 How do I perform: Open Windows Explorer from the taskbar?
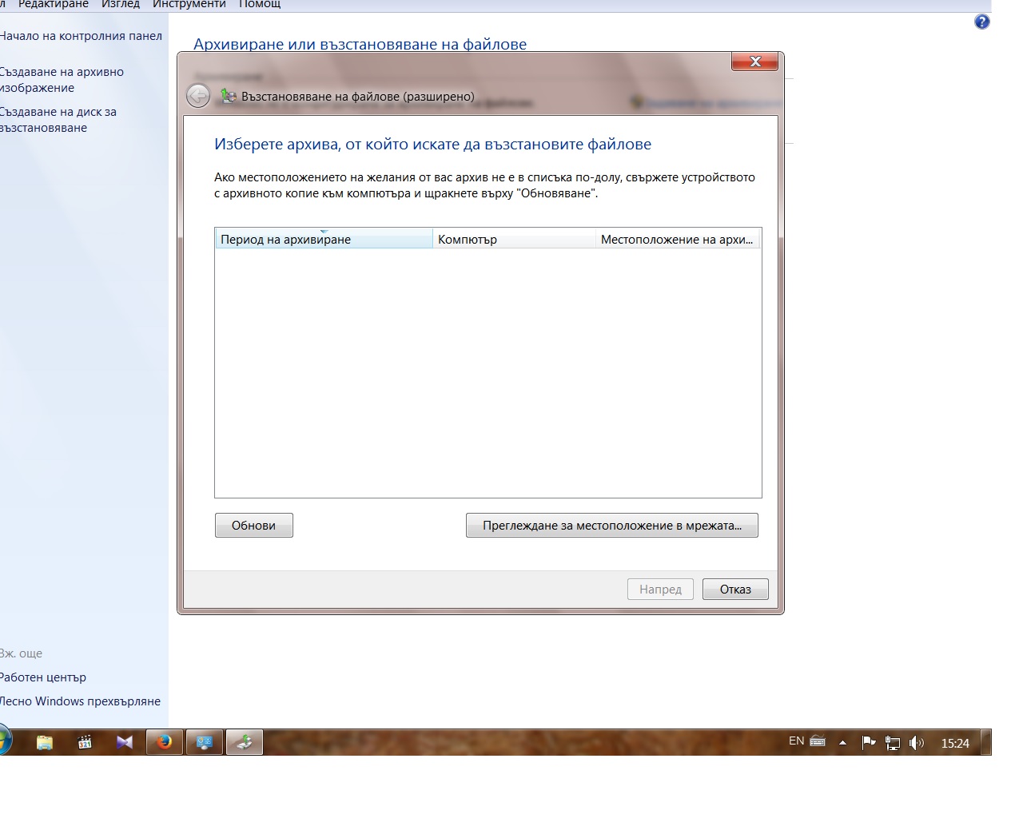click(45, 743)
